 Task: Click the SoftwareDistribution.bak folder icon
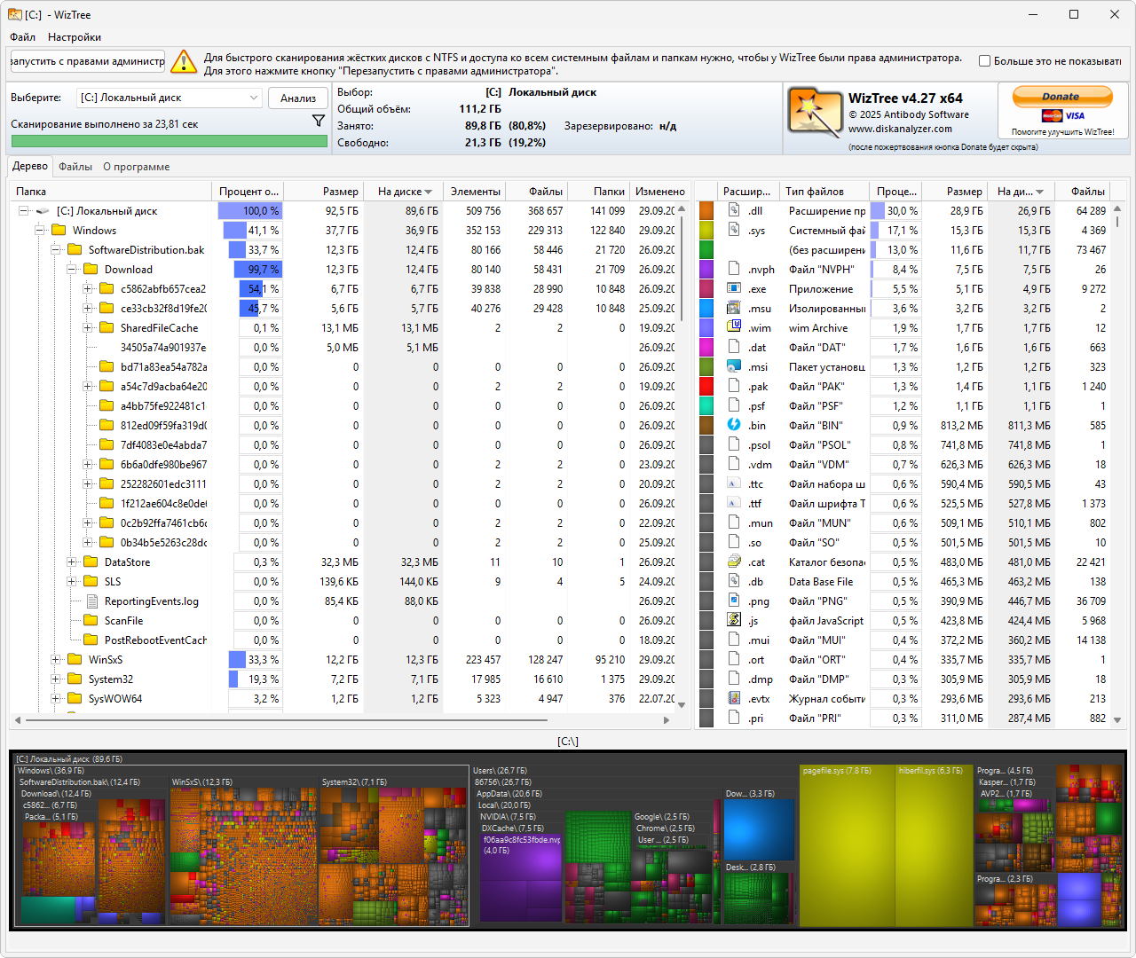pos(75,250)
